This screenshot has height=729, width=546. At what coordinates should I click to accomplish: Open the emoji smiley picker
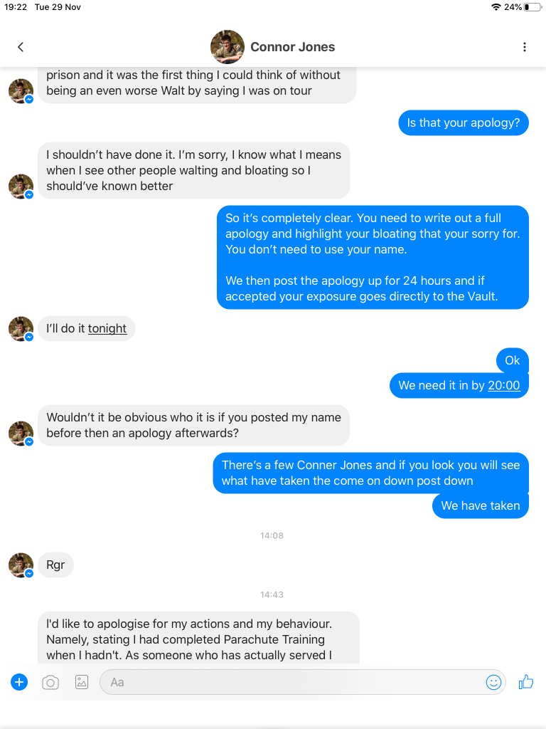coord(493,682)
